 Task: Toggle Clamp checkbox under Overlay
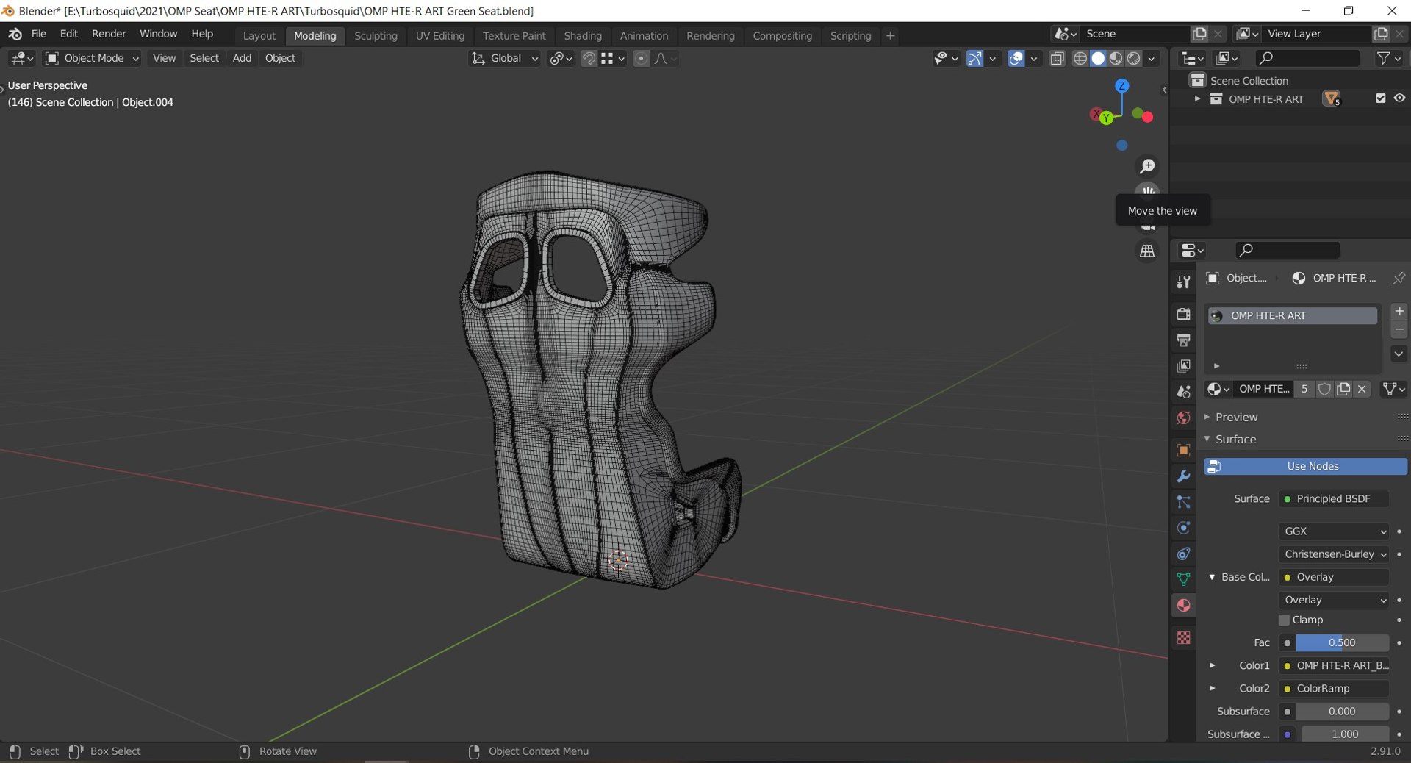1284,620
